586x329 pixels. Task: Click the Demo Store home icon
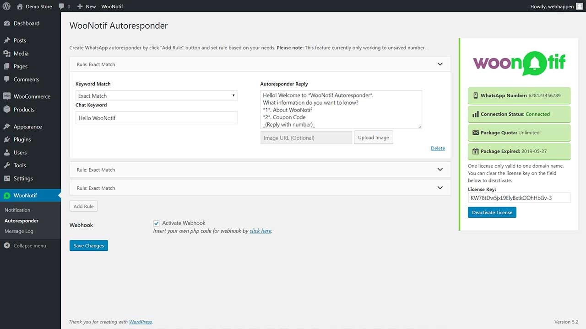tap(20, 6)
